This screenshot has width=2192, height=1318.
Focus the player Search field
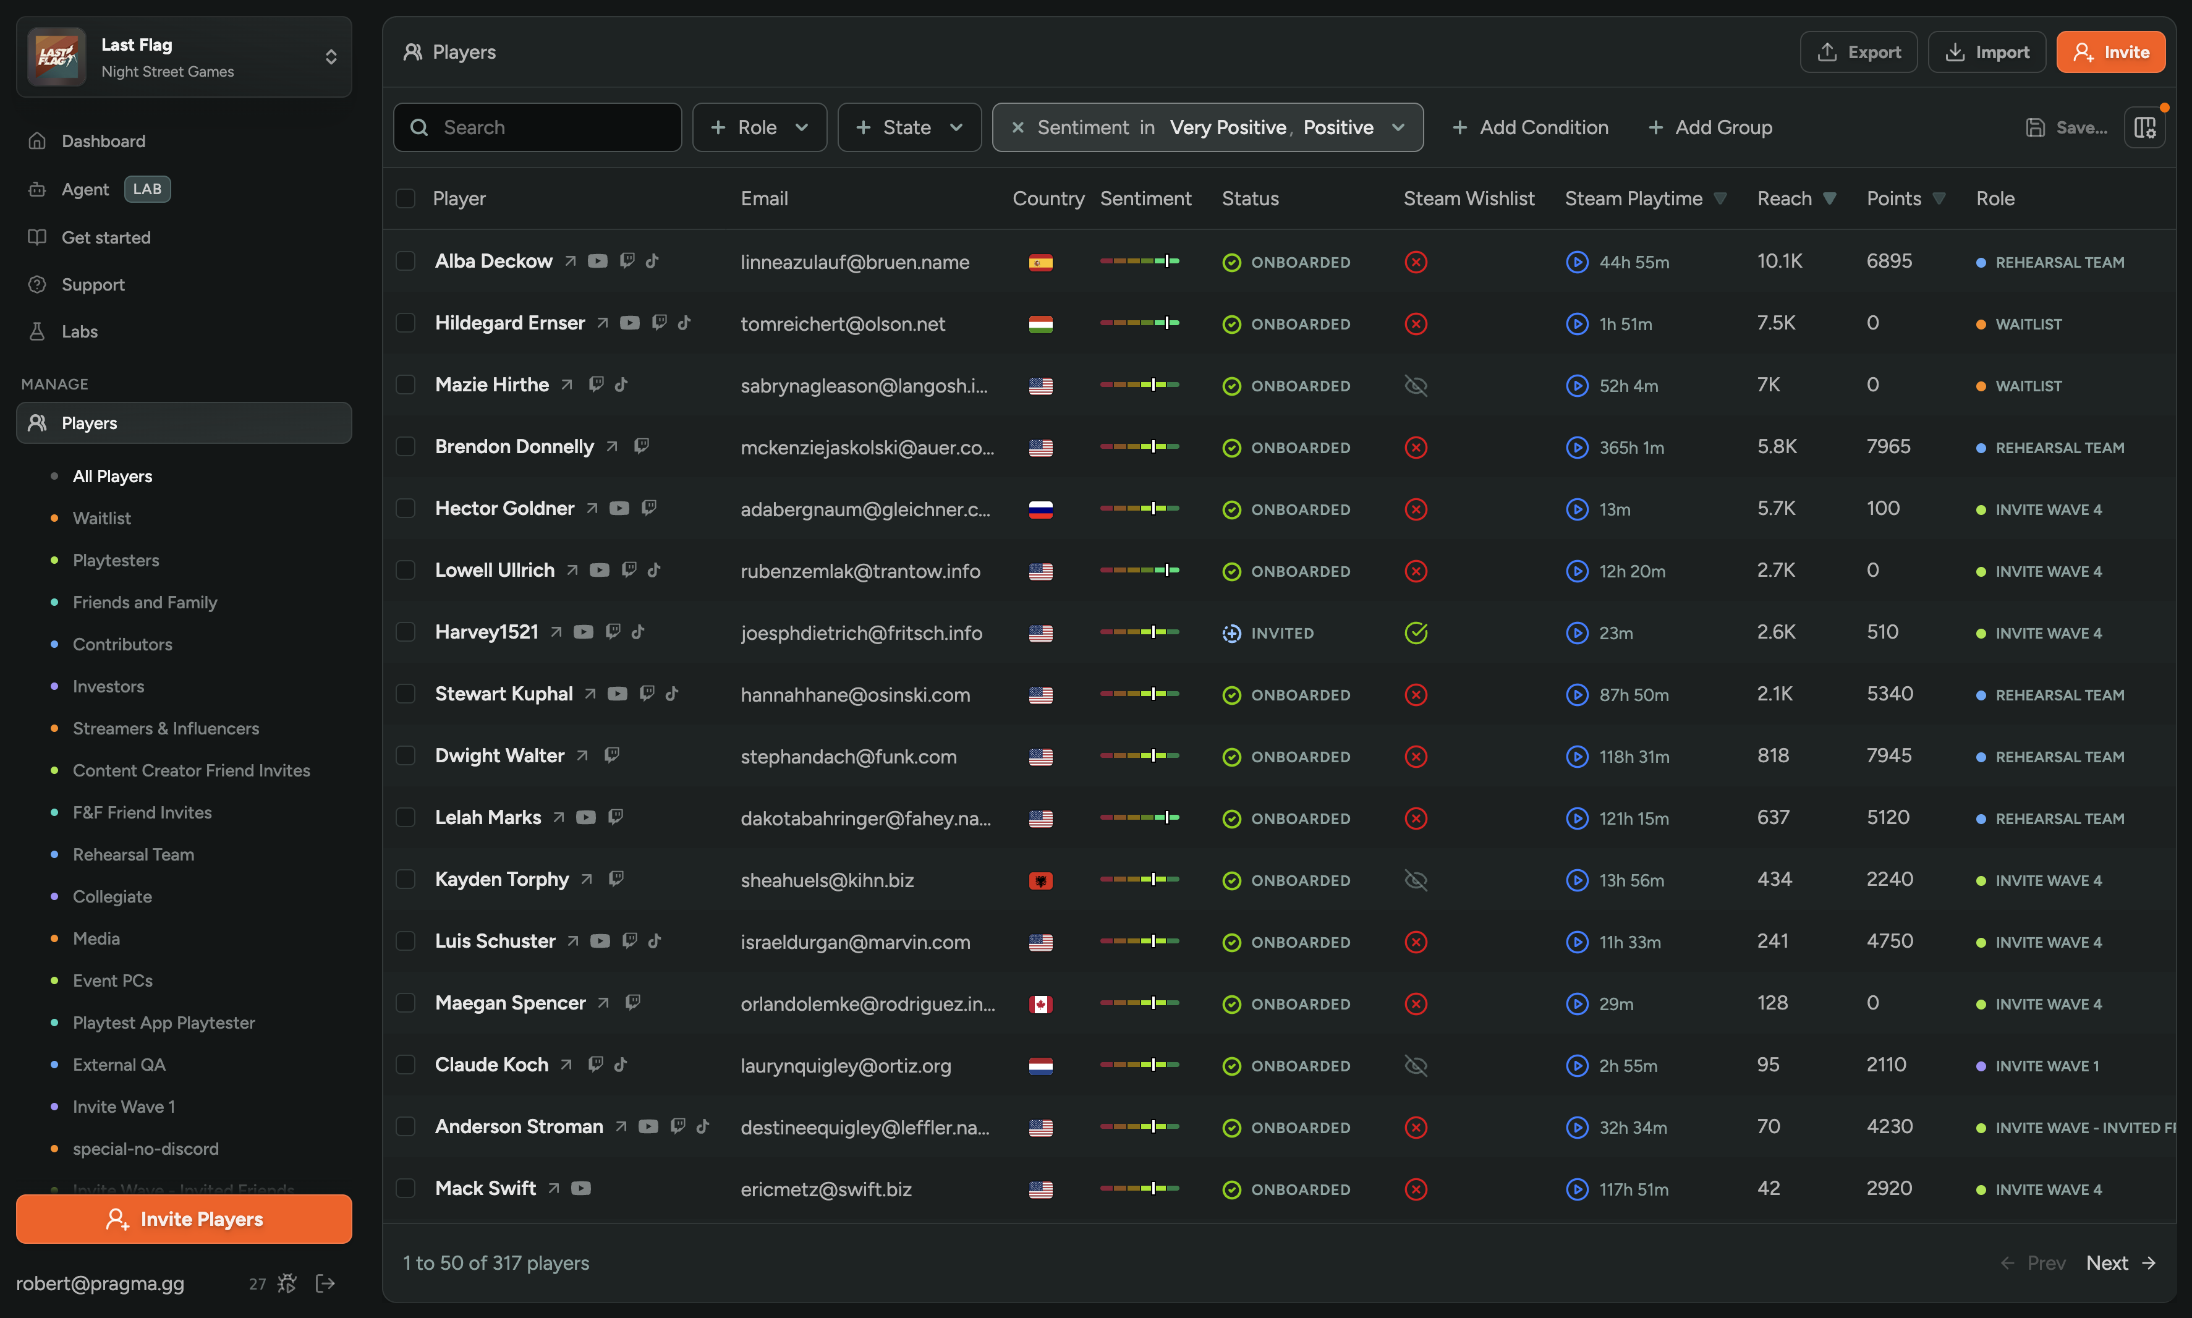click(x=538, y=127)
